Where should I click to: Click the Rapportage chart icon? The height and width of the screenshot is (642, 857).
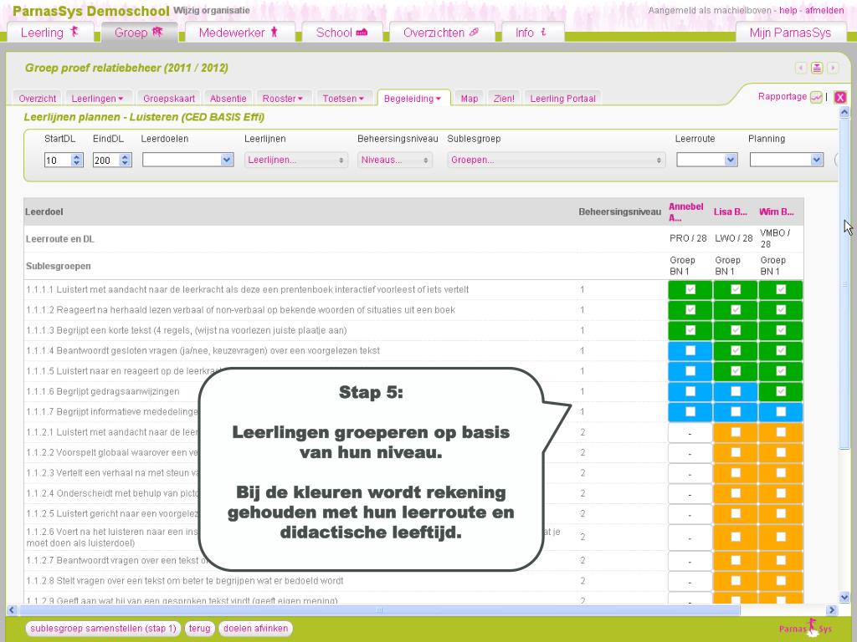pyautogui.click(x=816, y=97)
